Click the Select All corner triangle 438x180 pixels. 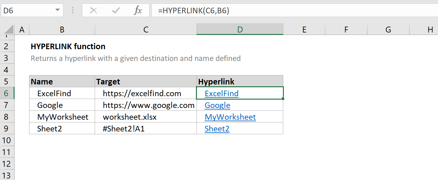point(9,30)
